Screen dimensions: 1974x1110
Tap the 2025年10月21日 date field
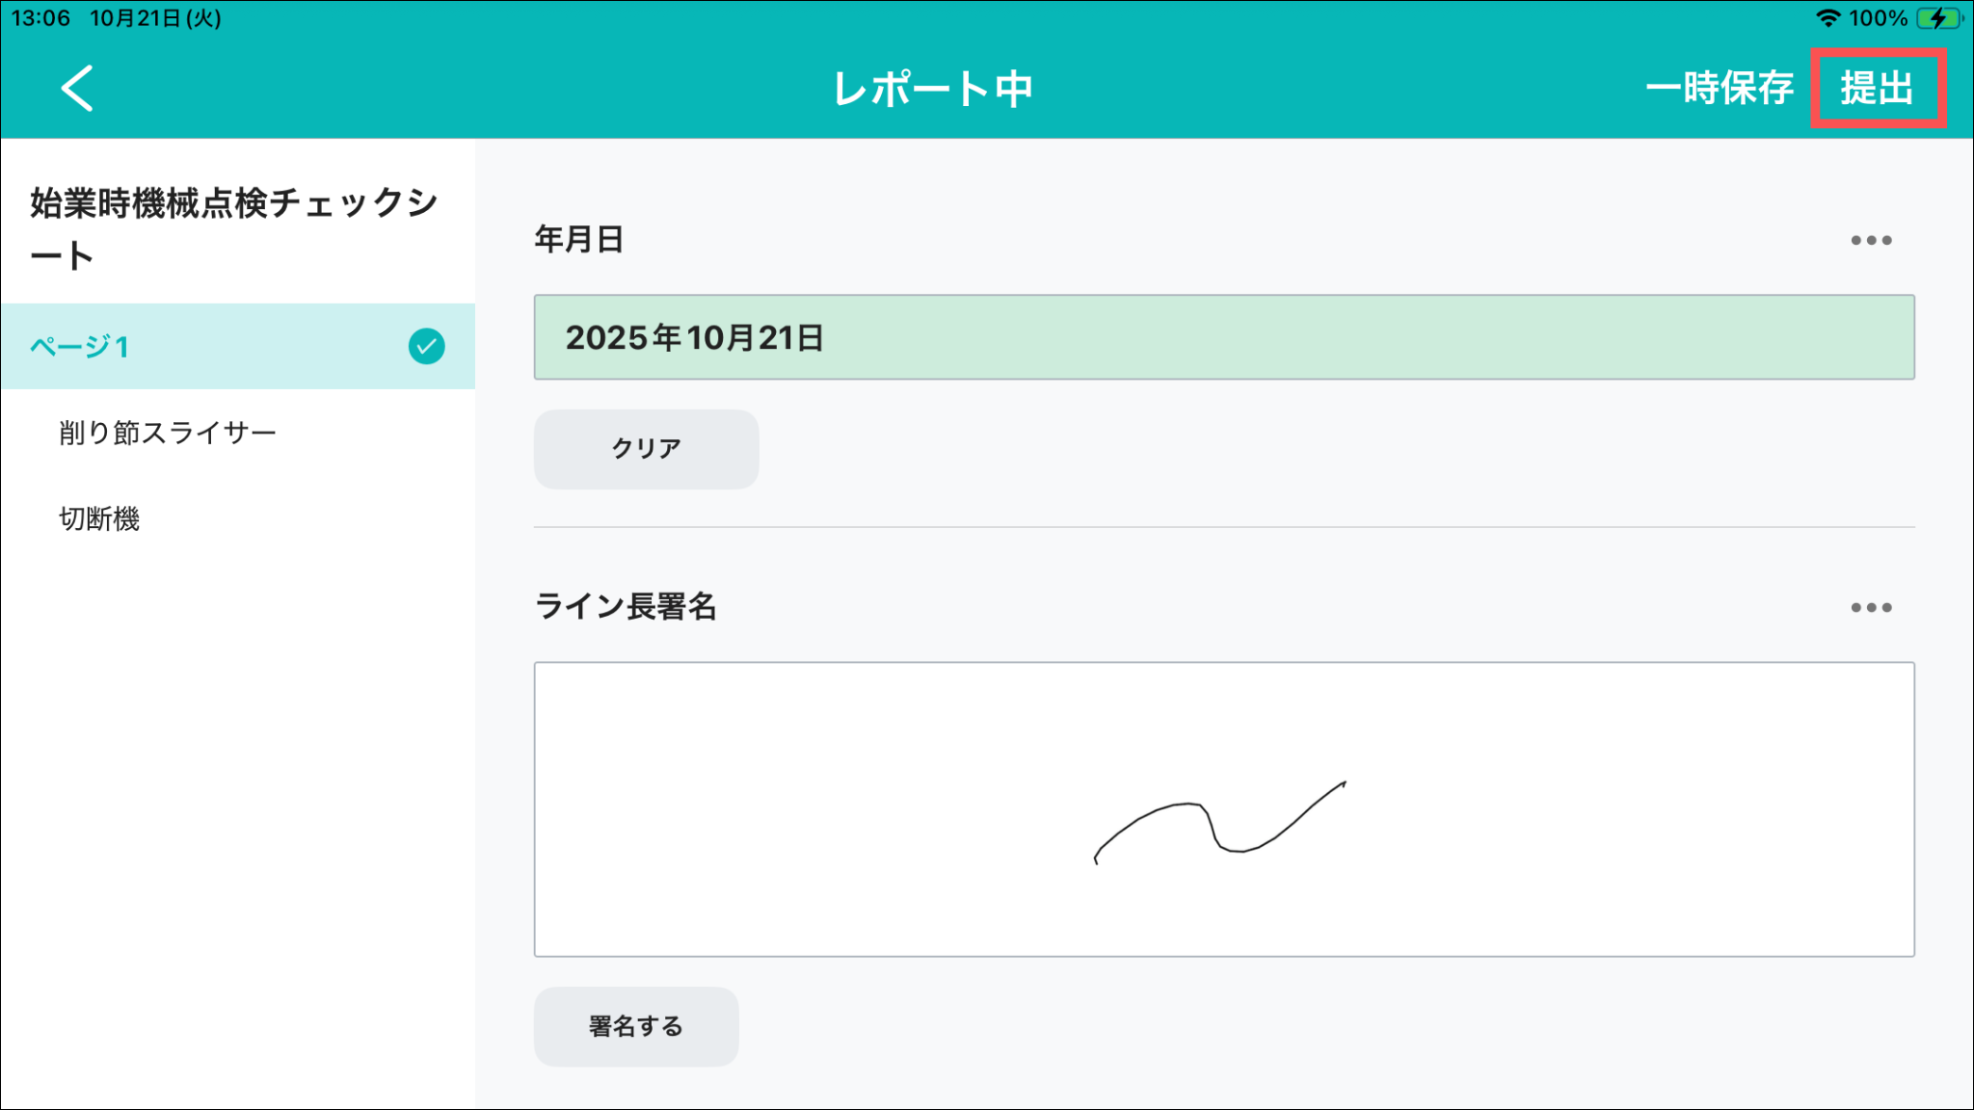click(x=1224, y=337)
